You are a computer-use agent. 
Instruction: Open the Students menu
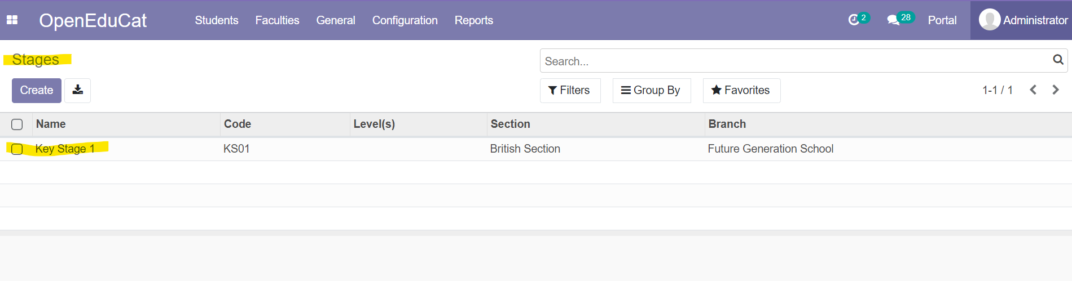pos(217,20)
